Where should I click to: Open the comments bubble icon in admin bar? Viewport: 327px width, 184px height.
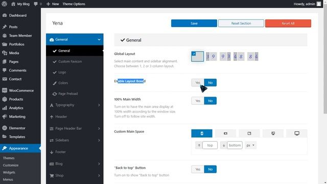pyautogui.click(x=36, y=4)
